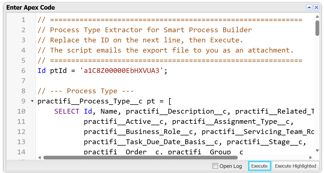
Task: Click 'practifi__Description__c' on line 10
Action: 176,111
